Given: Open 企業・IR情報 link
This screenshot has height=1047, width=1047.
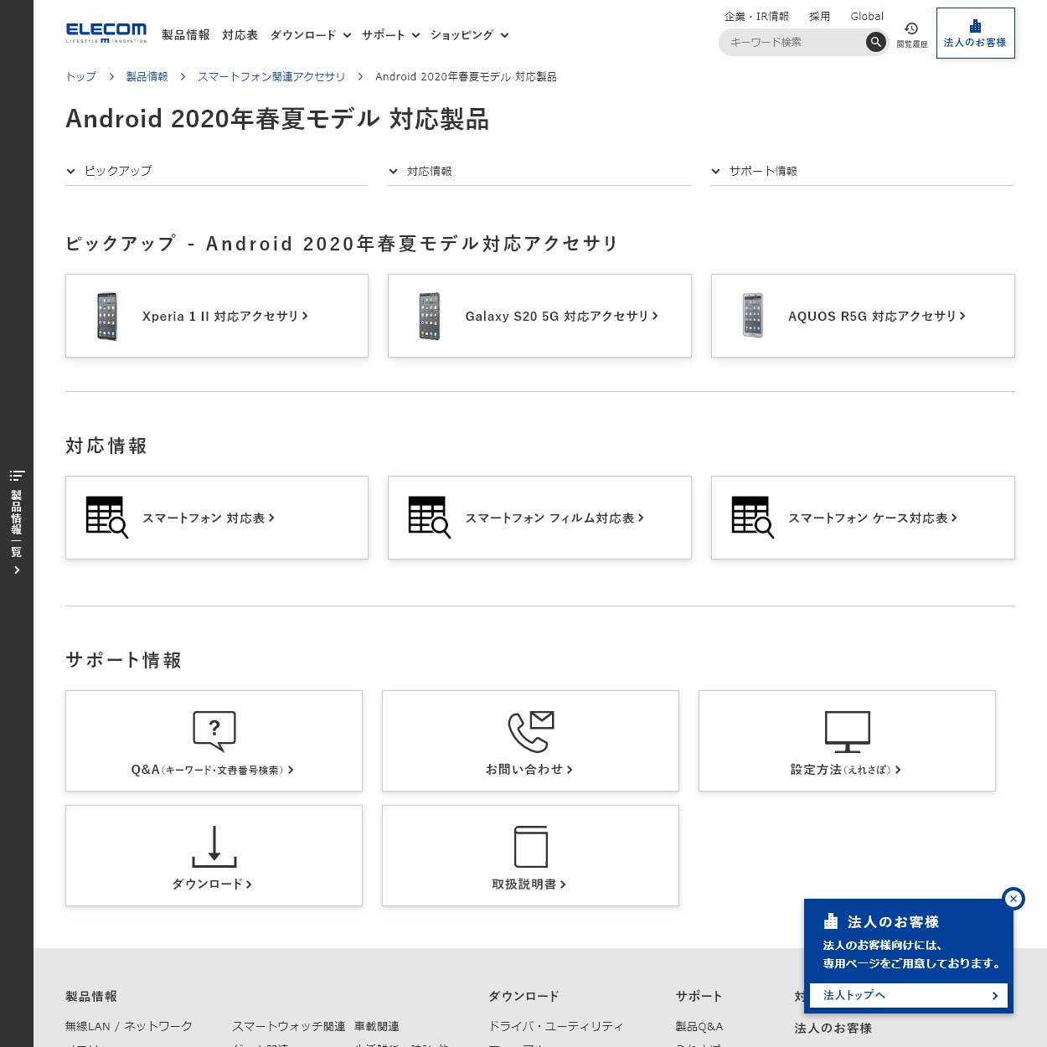Looking at the screenshot, I should click(756, 16).
